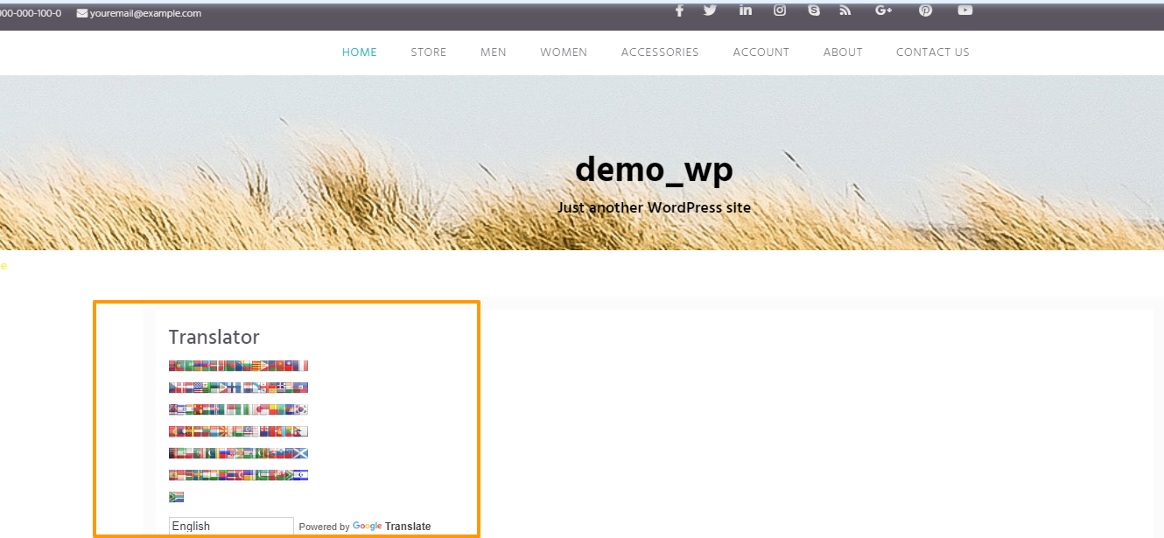
Task: Open the MEN menu item
Action: tap(494, 52)
